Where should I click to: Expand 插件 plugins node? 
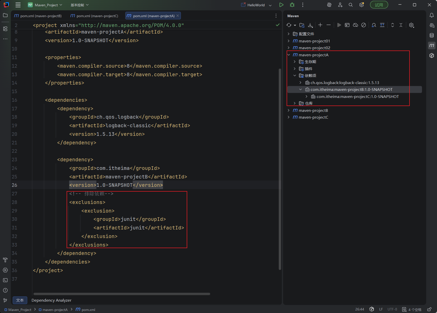295,69
